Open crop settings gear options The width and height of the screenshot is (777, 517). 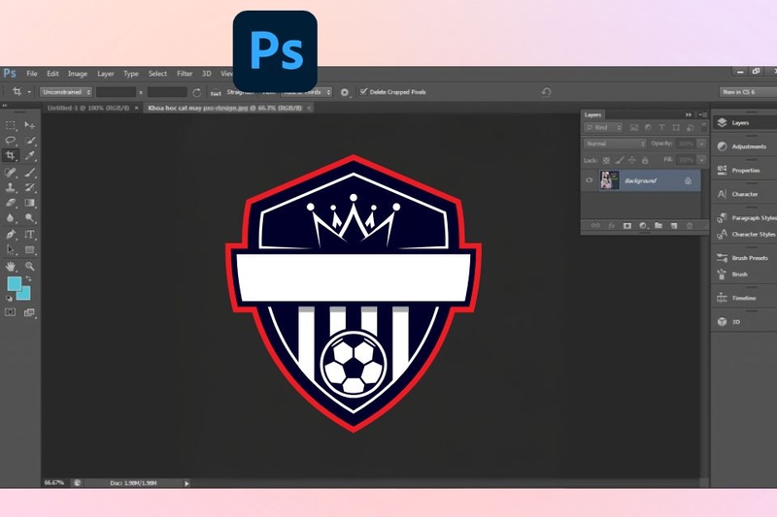[345, 92]
